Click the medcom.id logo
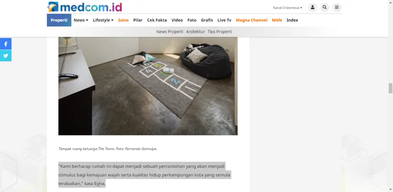This screenshot has width=393, height=192. [84, 7]
